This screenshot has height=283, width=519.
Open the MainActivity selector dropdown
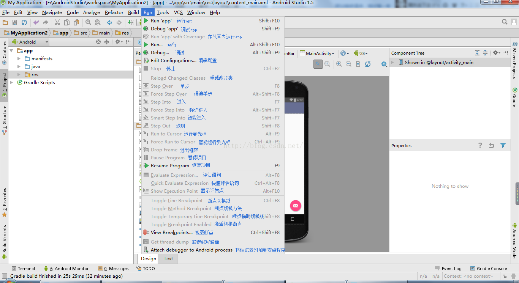317,53
